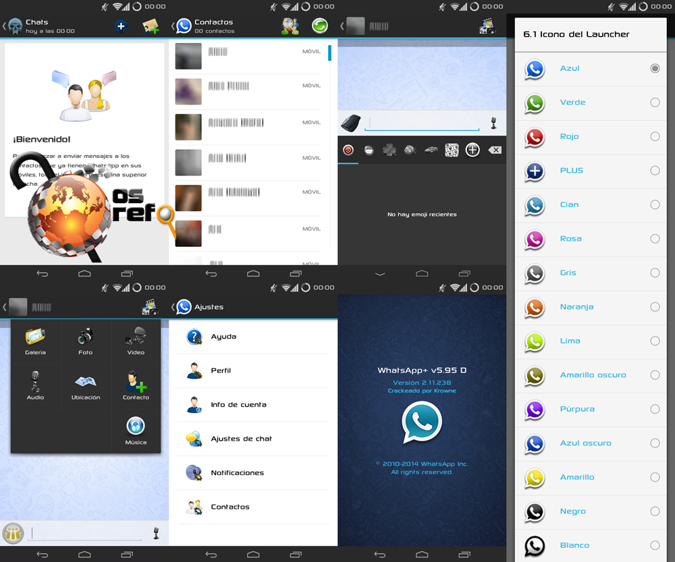Click the "6.1 Icono del Launcher" title
Viewport: 675px width, 562px height.
click(x=576, y=34)
